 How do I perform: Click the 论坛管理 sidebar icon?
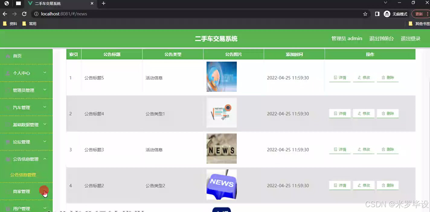pyautogui.click(x=8, y=142)
